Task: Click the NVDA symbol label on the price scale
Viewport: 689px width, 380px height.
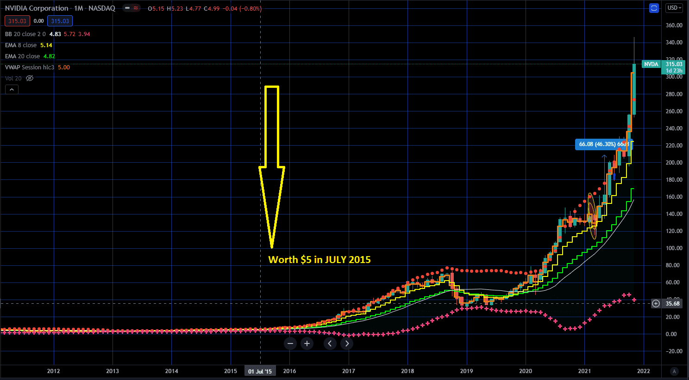Action: point(651,64)
